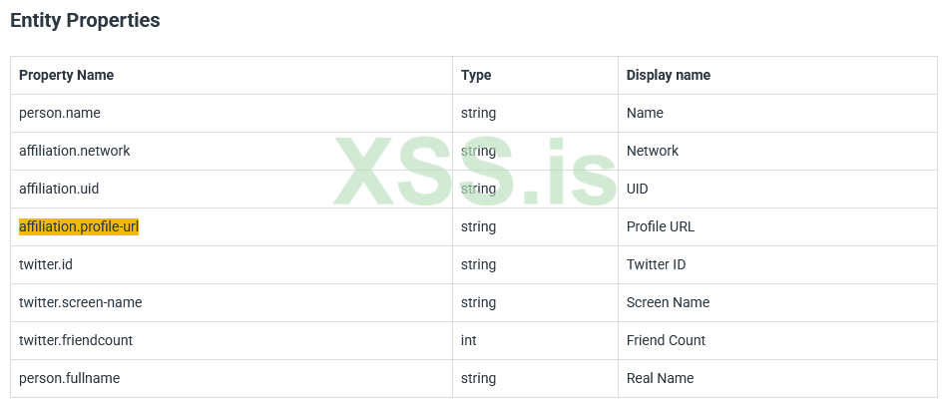Click the string type for person.name
The width and height of the screenshot is (950, 409).
pos(479,113)
